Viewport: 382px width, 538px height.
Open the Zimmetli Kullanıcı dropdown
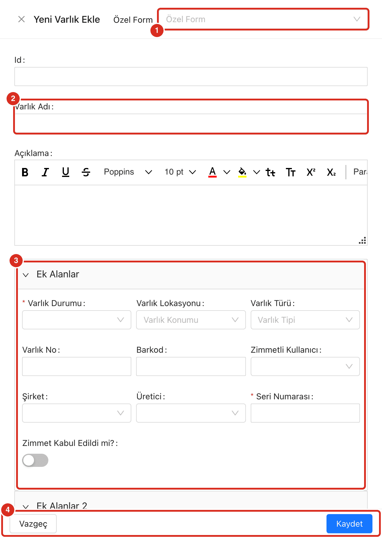coord(305,366)
